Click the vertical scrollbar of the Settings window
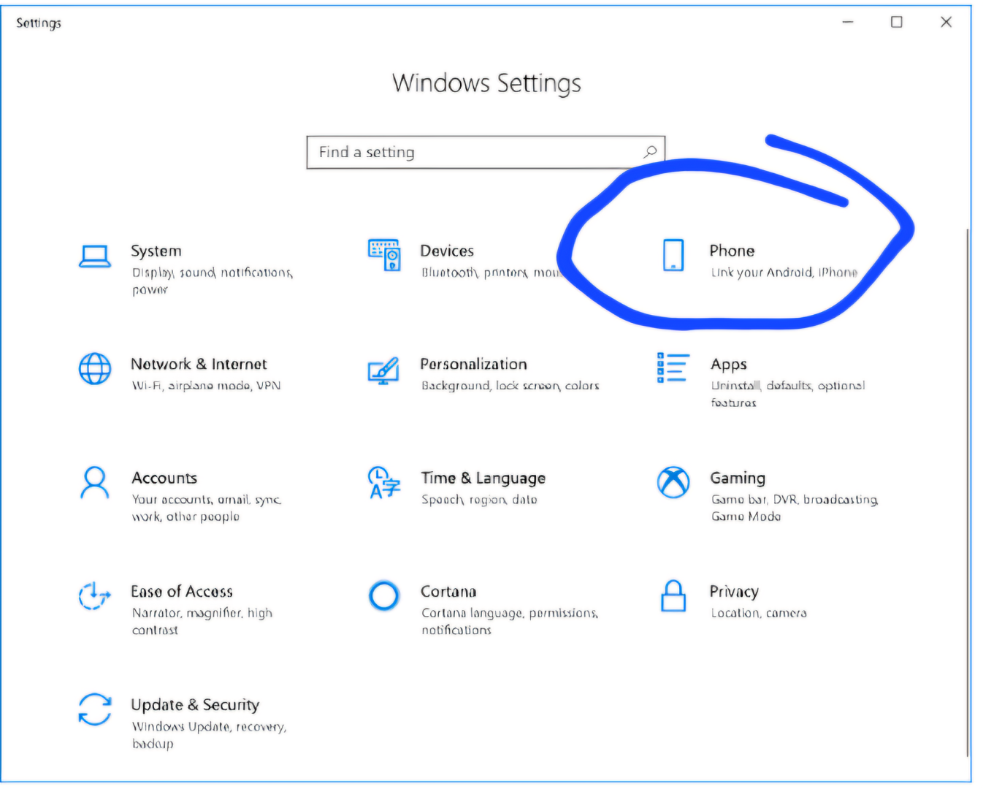The image size is (983, 789). click(968, 493)
